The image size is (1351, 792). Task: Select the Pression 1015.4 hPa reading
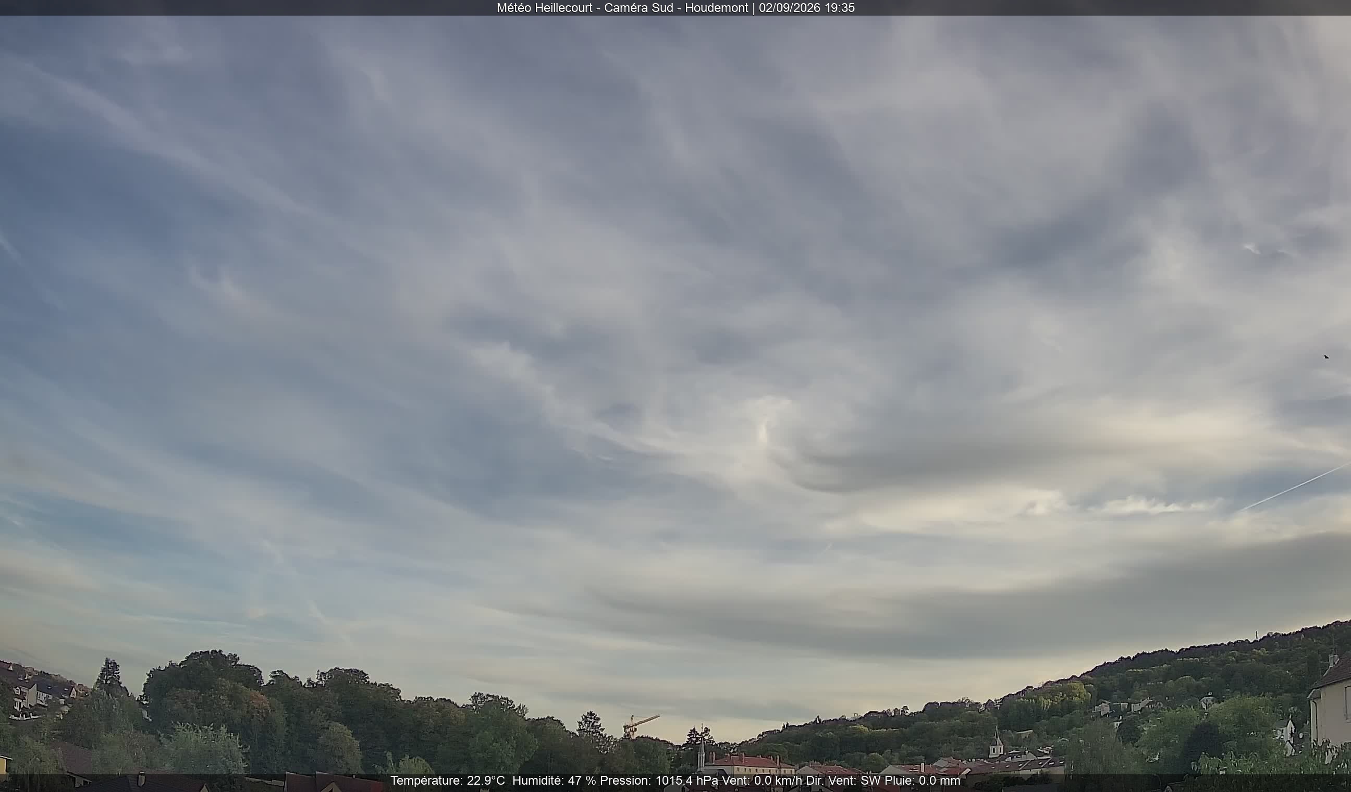point(658,781)
